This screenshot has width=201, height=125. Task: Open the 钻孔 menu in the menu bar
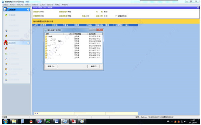coord(20,5)
